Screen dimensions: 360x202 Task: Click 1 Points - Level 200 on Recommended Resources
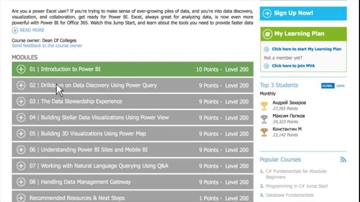click(x=224, y=198)
